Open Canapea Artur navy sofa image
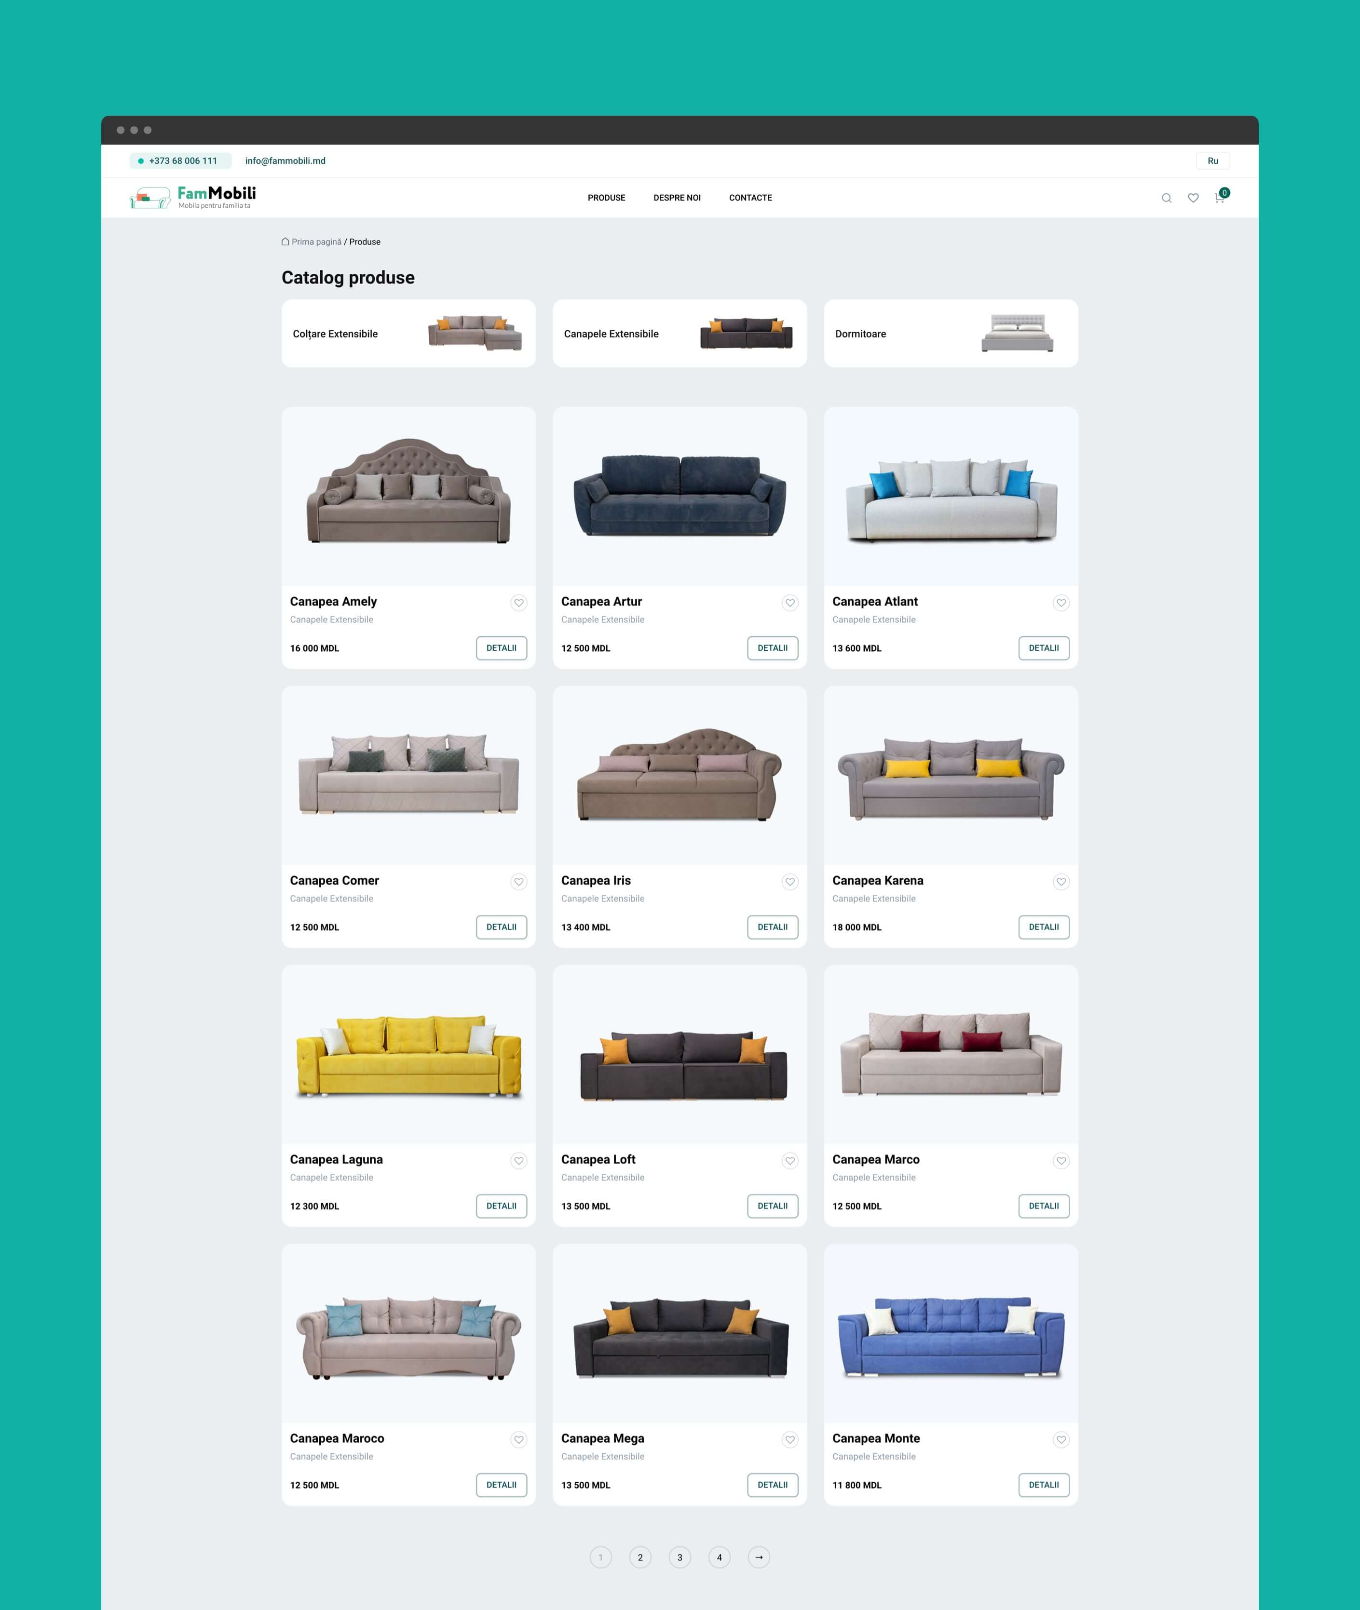Viewport: 1360px width, 1610px height. coord(680,496)
